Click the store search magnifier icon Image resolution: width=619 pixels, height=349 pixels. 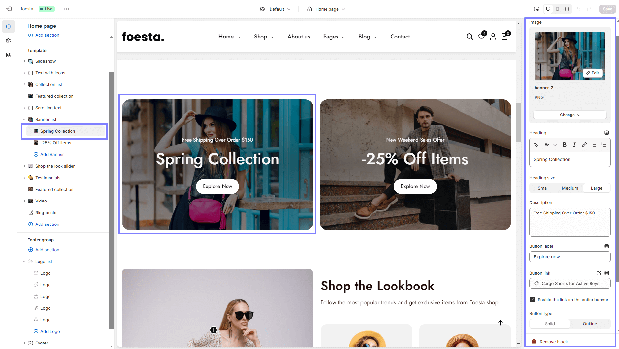click(470, 37)
